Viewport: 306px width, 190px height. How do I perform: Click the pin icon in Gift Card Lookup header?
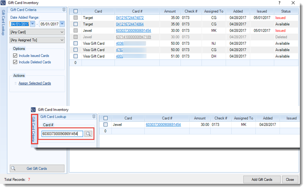(x=94, y=117)
